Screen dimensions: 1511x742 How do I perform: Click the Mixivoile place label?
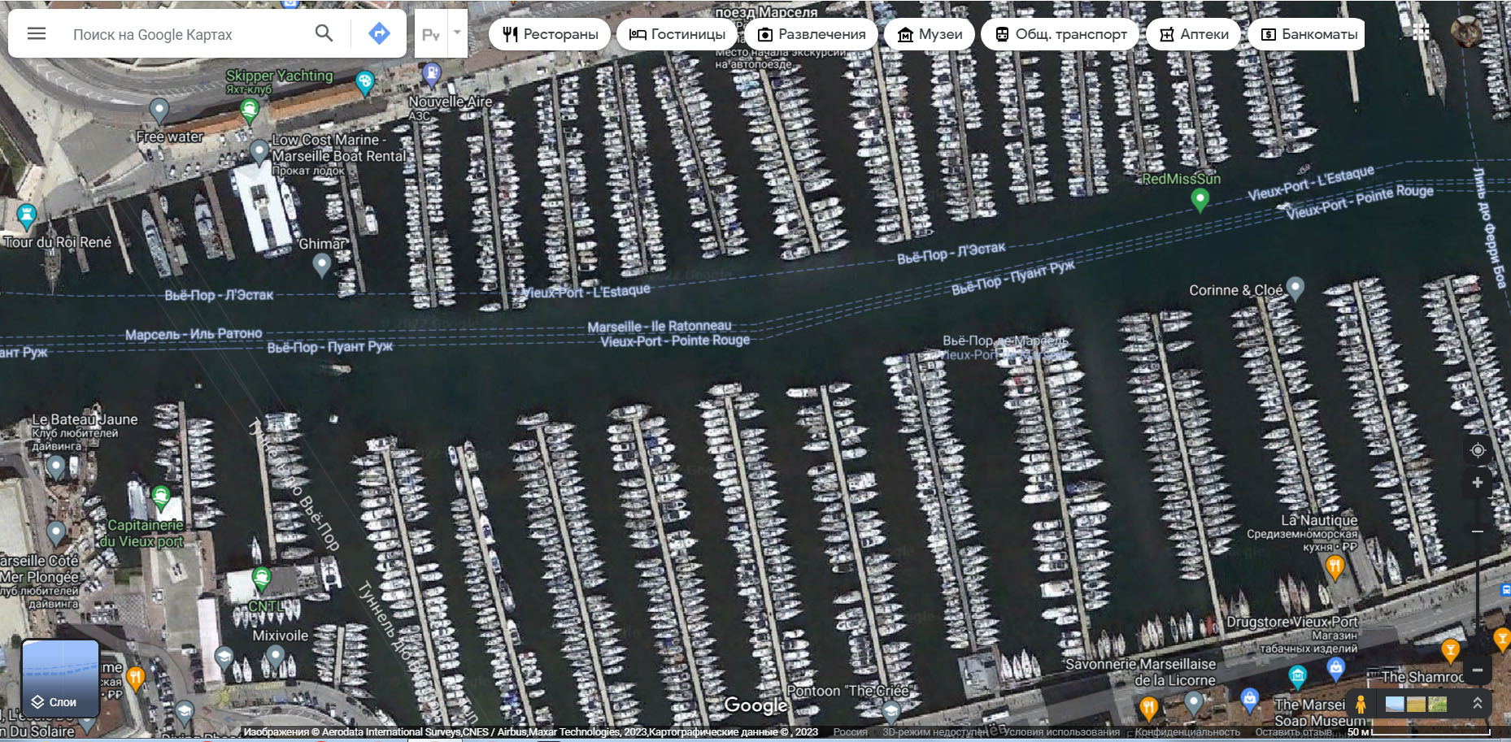(281, 636)
